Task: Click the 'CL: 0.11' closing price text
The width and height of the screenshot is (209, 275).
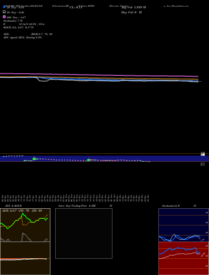Action: (76, 7)
